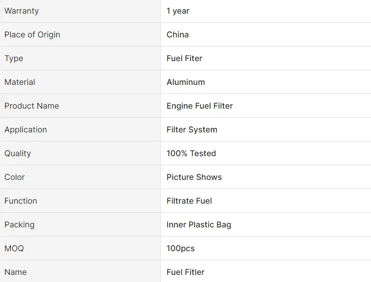The width and height of the screenshot is (371, 282).
Task: Click the Place of Origin label
Action: (32, 34)
